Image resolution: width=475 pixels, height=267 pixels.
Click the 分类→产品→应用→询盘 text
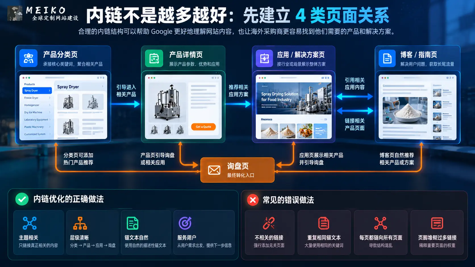coord(93,245)
